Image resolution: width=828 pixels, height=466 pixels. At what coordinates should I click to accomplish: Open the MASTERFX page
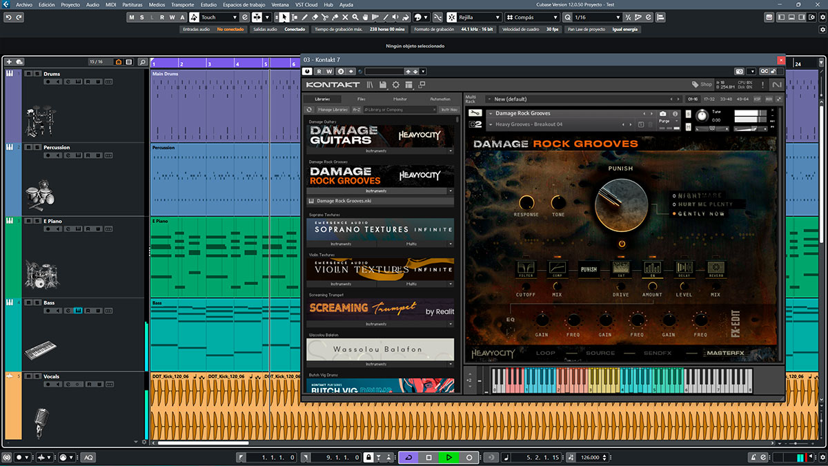[725, 353]
